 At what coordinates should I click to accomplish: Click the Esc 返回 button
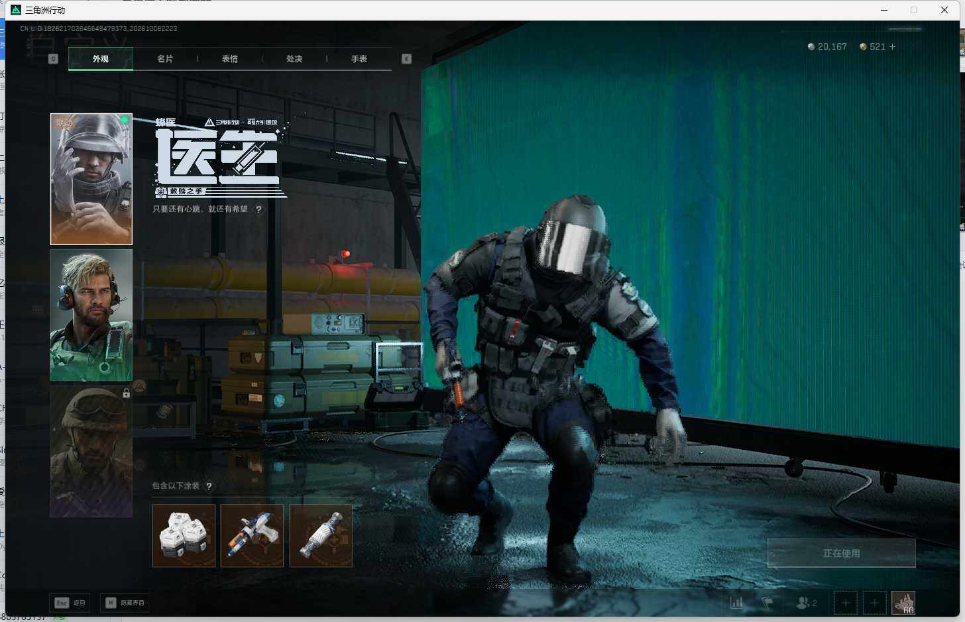coord(70,603)
